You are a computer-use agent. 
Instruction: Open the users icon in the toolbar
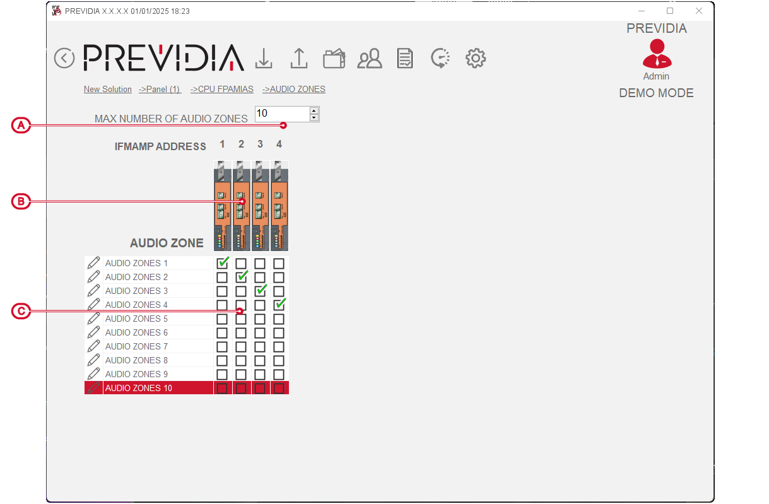(x=370, y=59)
